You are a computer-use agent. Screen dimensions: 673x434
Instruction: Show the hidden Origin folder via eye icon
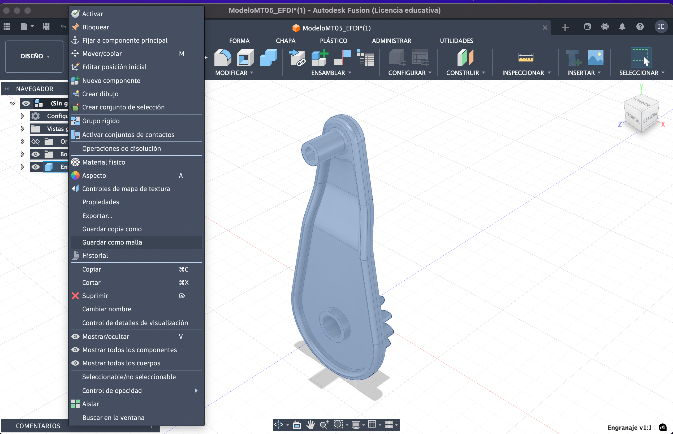36,141
